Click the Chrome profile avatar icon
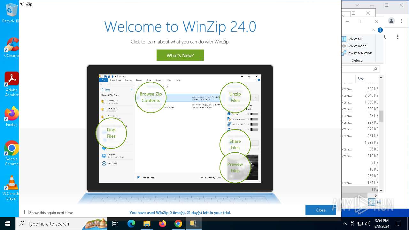 click(x=391, y=21)
